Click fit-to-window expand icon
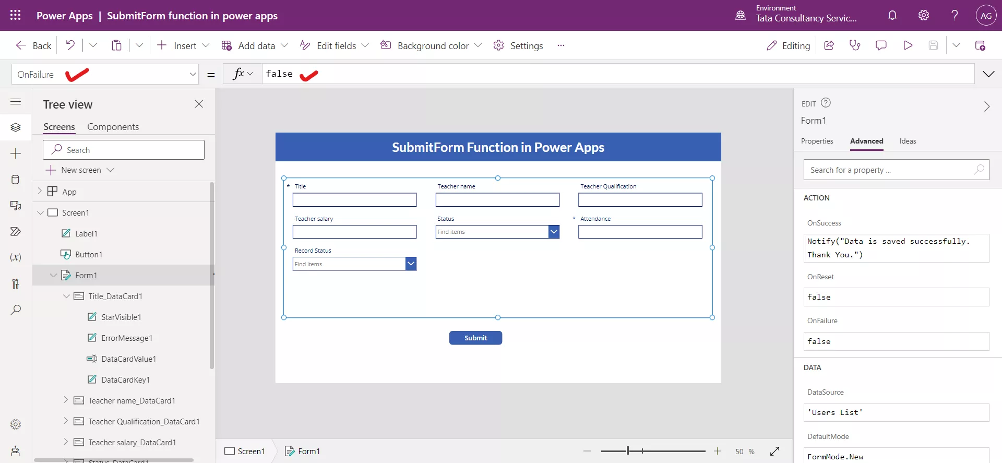This screenshot has height=463, width=1002. (x=775, y=451)
